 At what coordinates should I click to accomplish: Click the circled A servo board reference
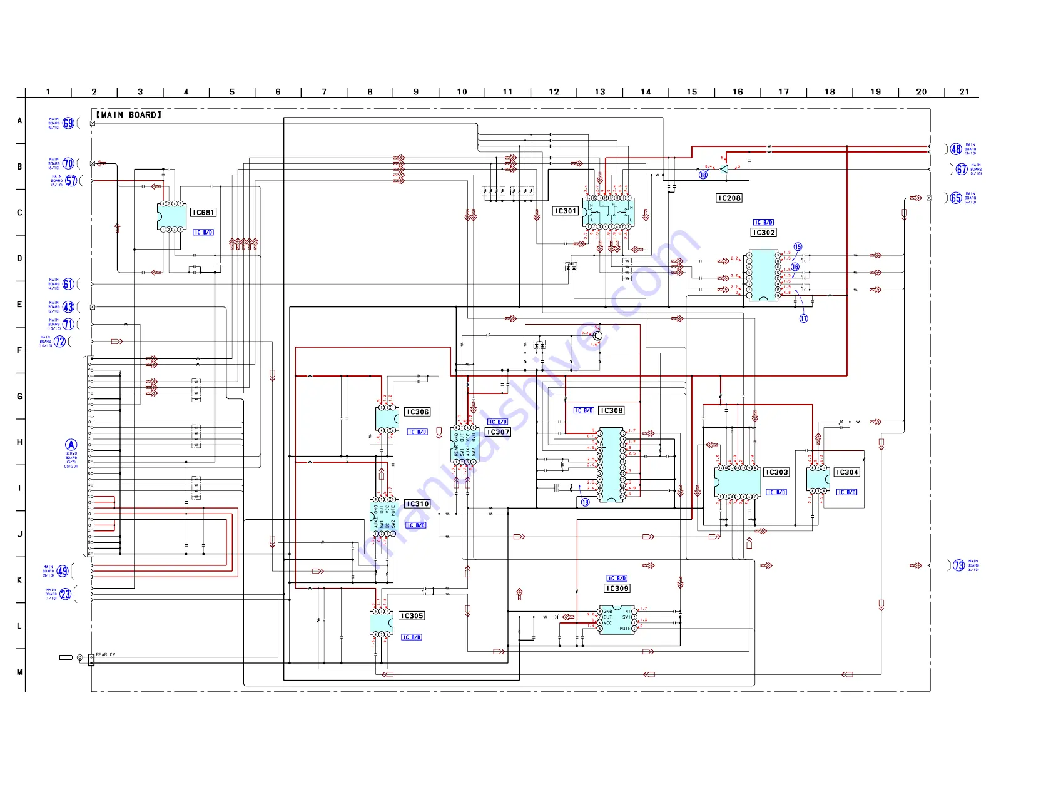coord(71,445)
